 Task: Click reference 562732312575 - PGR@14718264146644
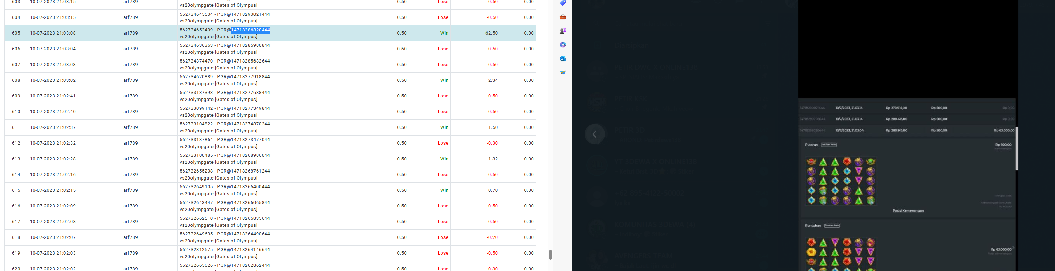[x=225, y=250]
